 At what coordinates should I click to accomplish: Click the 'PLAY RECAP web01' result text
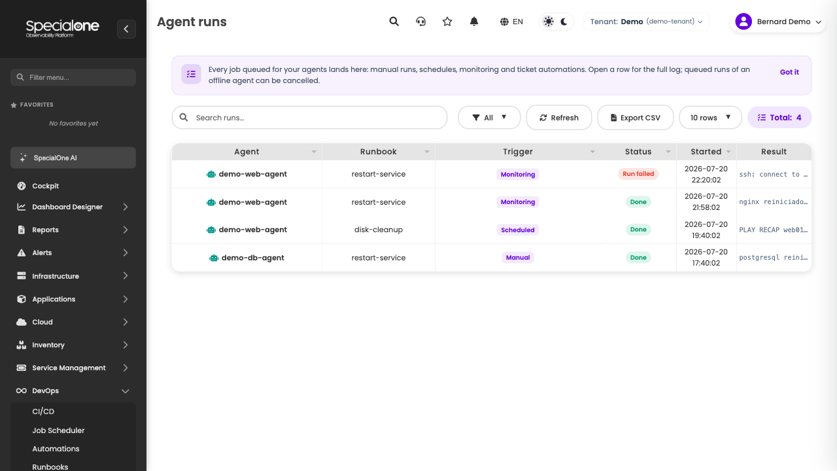tap(774, 230)
